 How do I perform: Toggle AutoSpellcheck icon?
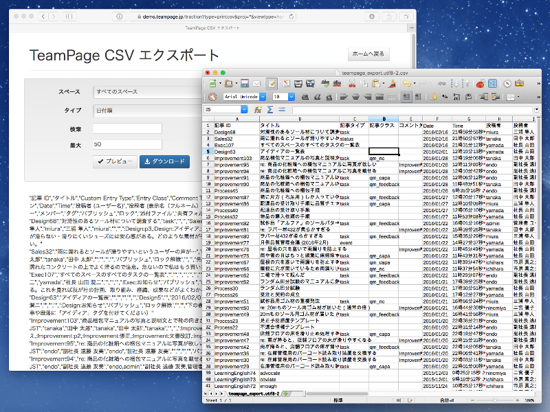[337, 83]
